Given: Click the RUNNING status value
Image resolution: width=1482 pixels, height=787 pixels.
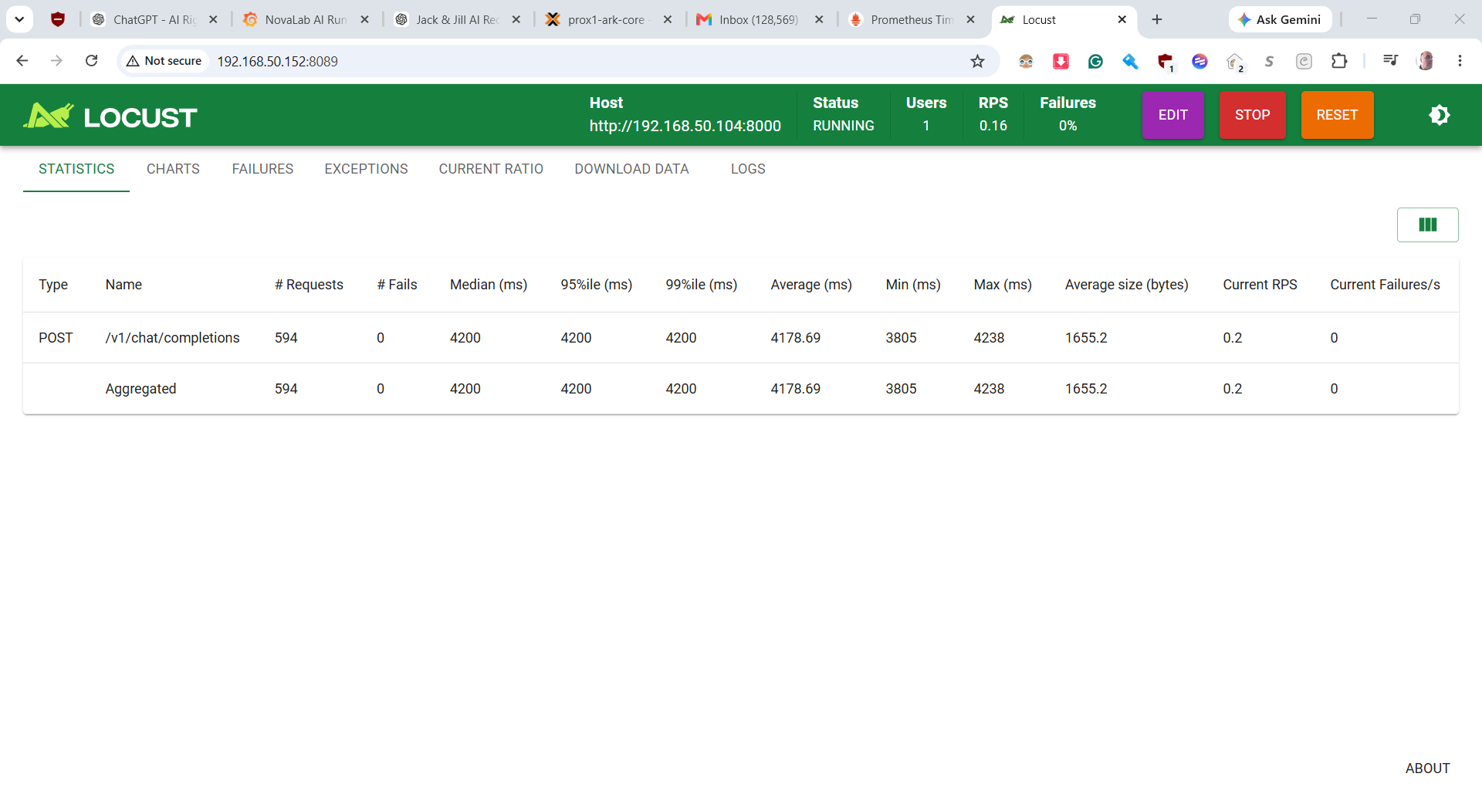Looking at the screenshot, I should (x=843, y=126).
